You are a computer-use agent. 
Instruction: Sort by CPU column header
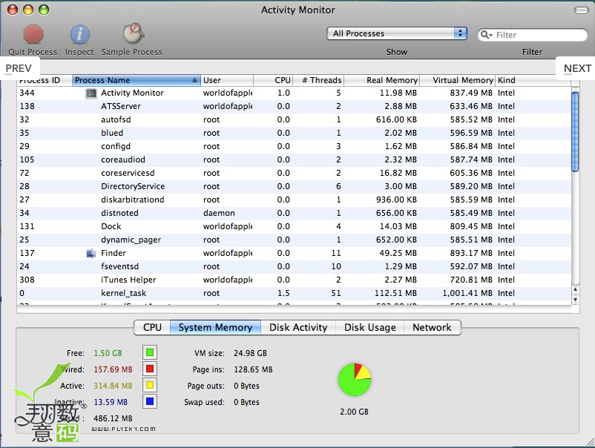tap(273, 80)
